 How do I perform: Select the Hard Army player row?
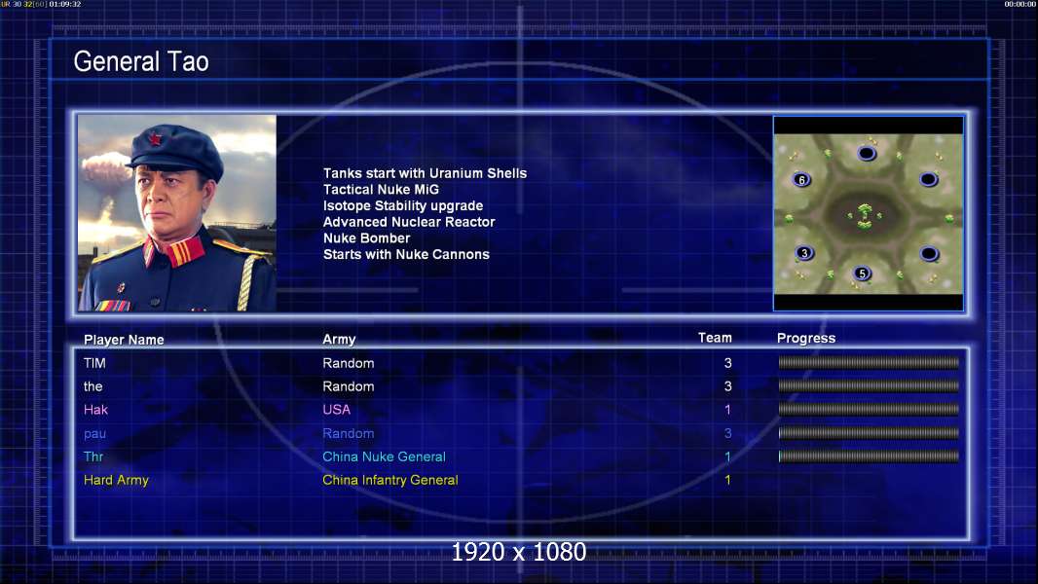click(x=520, y=480)
